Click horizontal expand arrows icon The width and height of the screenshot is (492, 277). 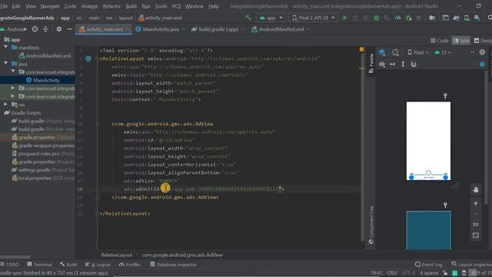coord(393,65)
